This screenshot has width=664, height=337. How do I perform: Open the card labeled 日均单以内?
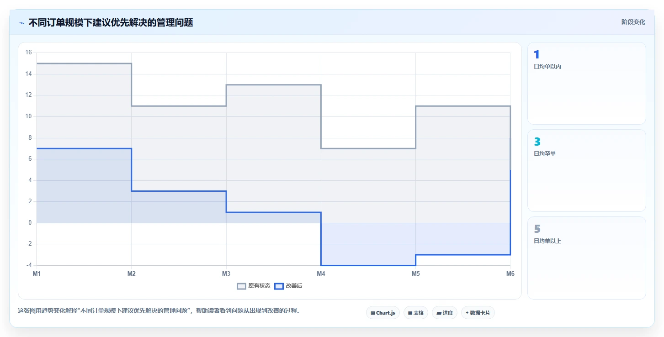pyautogui.click(x=587, y=83)
